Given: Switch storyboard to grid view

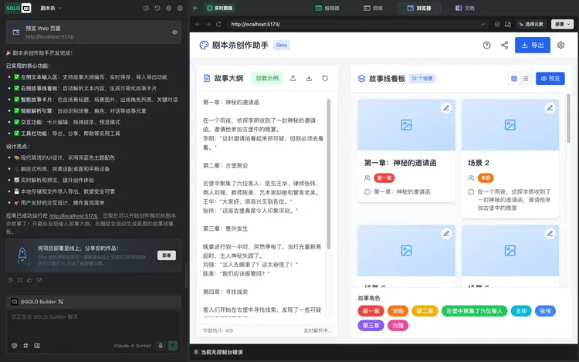Looking at the screenshot, I should point(514,79).
